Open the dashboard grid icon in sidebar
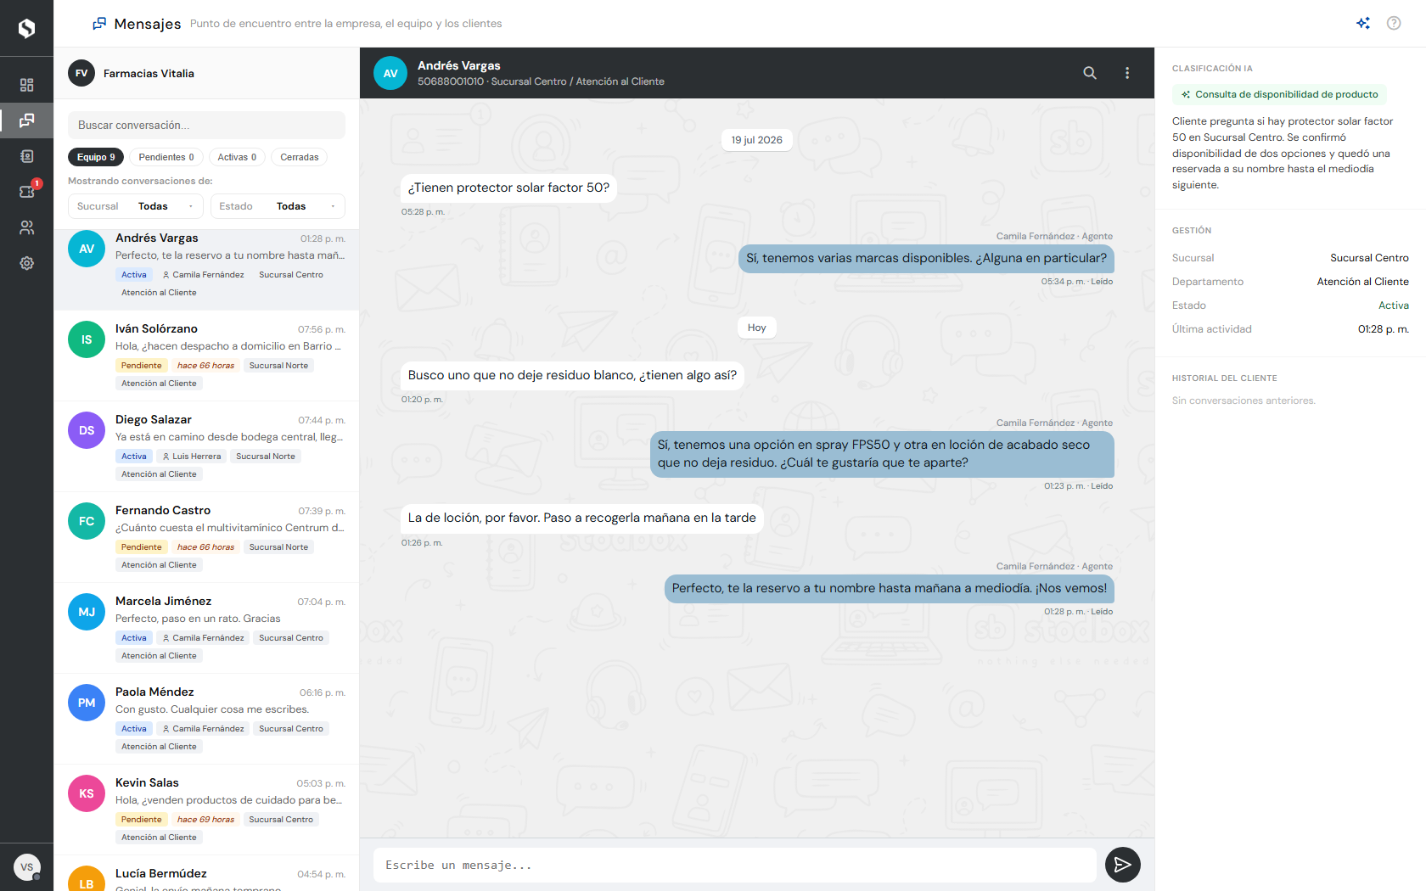Viewport: 1426px width, 891px height. click(x=26, y=85)
